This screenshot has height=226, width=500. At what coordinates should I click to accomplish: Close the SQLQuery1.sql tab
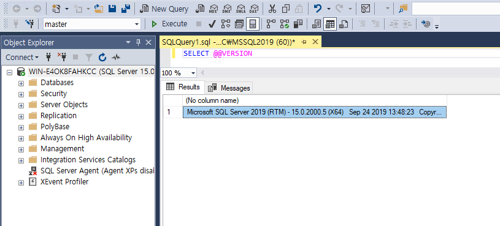coord(315,42)
